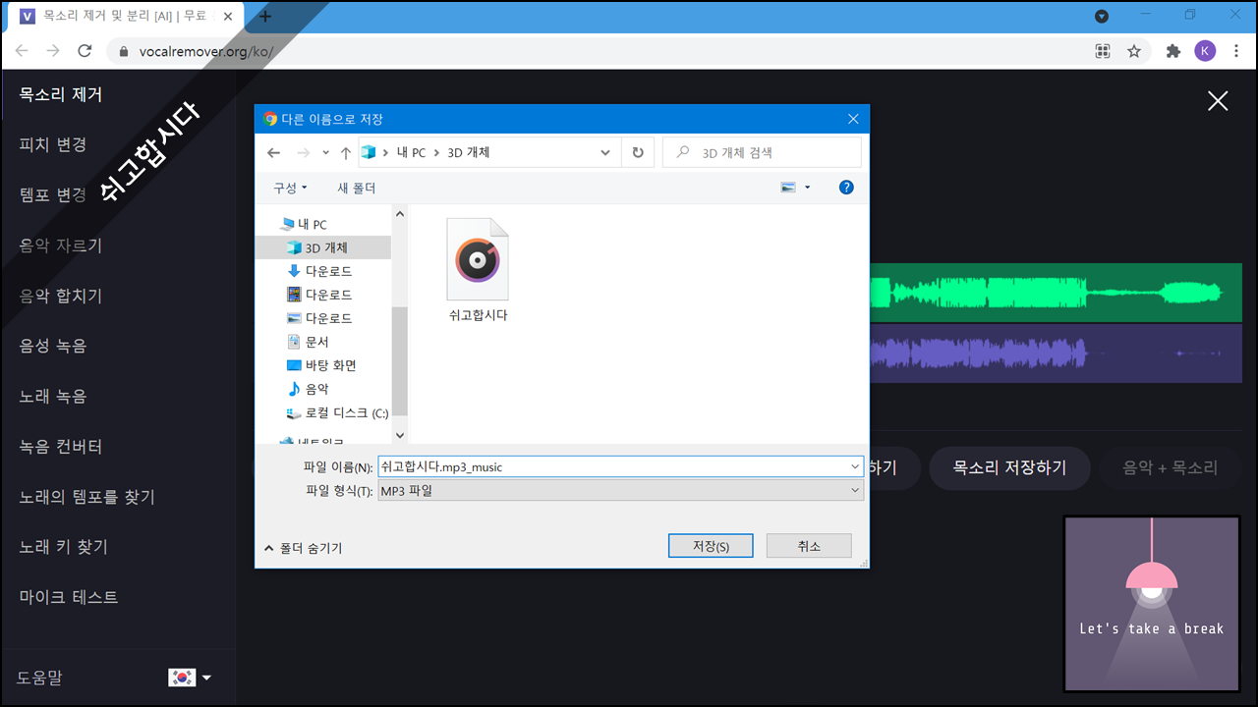1258x707 pixels.
Task: Change the view mode icon in the save dialog
Action: pyautogui.click(x=788, y=187)
